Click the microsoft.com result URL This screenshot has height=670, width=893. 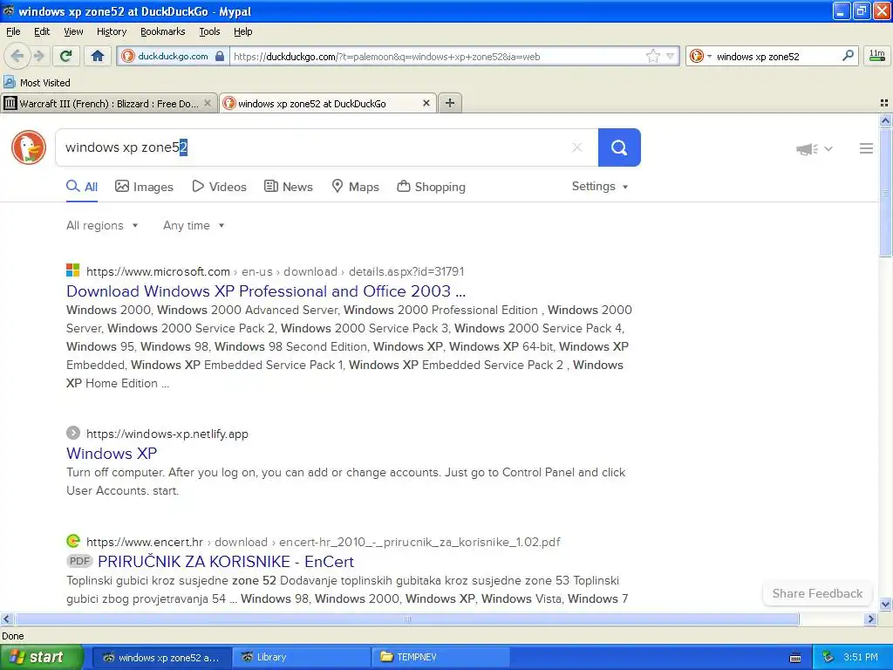(x=275, y=272)
